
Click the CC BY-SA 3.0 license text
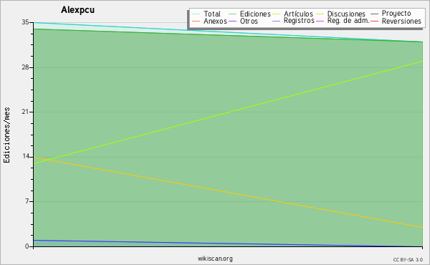coord(408,259)
